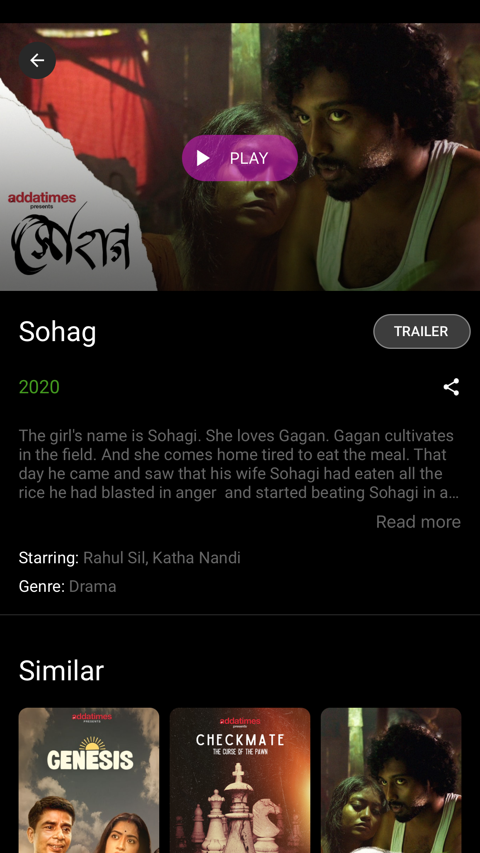Click the addatimes logo on Genesis poster
The width and height of the screenshot is (480, 853).
[92, 717]
